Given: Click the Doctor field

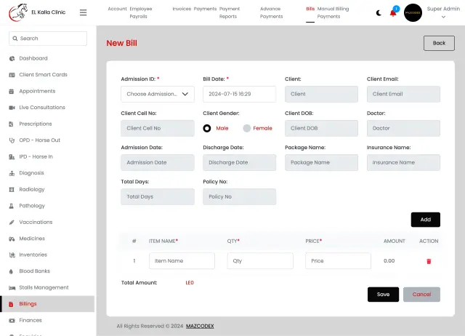Looking at the screenshot, I should 403,128.
